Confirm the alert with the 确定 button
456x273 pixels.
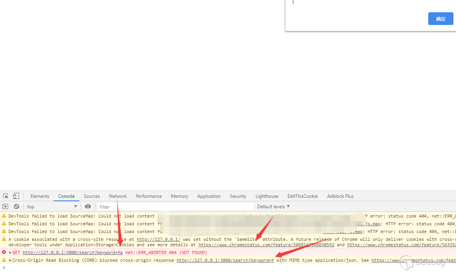440,19
